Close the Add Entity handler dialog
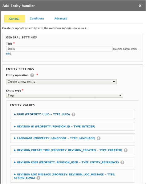Image resolution: width=146 pixels, height=184 pixels. 140,6
